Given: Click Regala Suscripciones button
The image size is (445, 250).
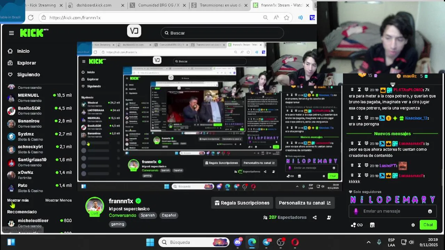Looking at the screenshot, I should coord(242,203).
